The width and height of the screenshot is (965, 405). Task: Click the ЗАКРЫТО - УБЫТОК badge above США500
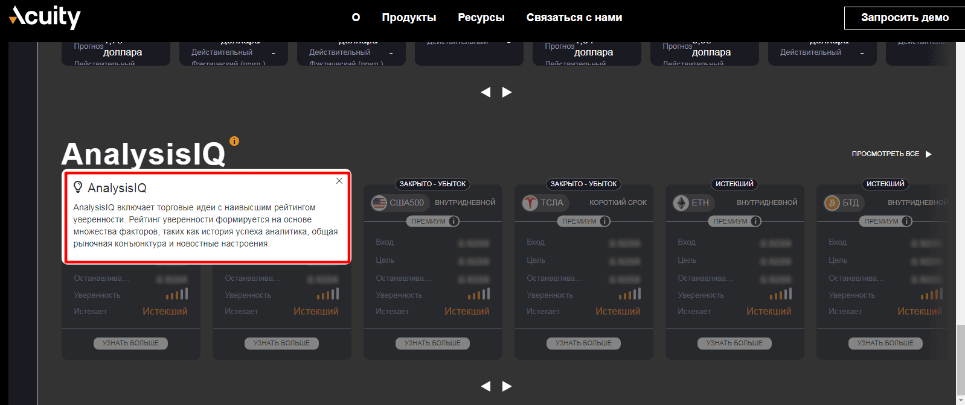432,184
